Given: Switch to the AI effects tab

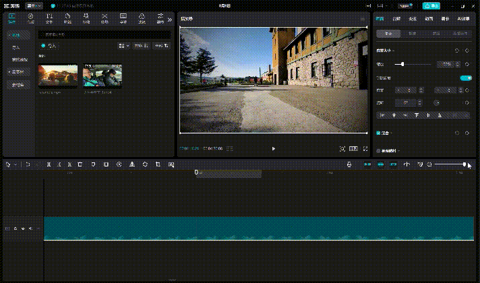Looking at the screenshot, I should click(463, 19).
